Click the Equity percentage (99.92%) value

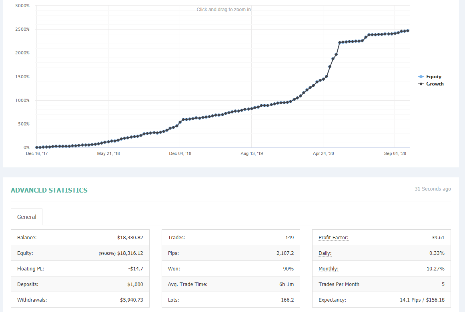(x=107, y=253)
